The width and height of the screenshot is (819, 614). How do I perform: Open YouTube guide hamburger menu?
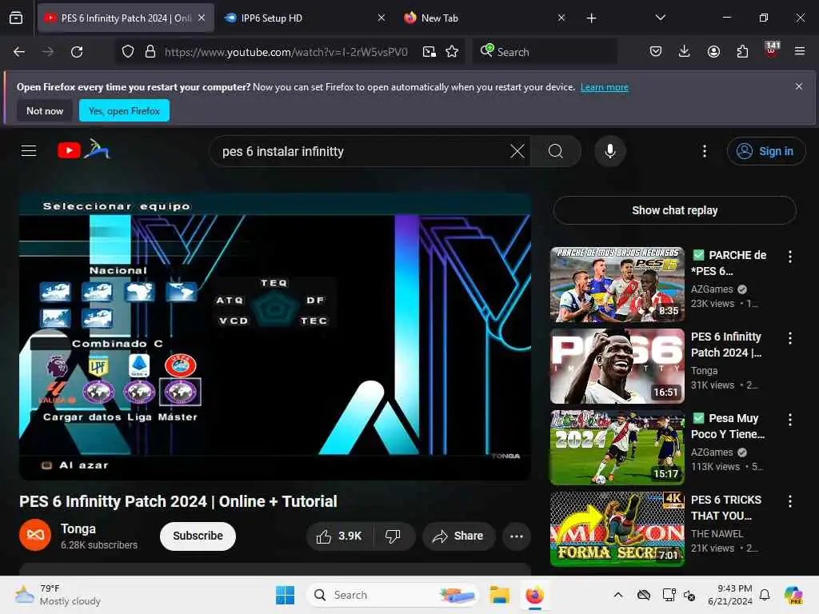click(29, 151)
